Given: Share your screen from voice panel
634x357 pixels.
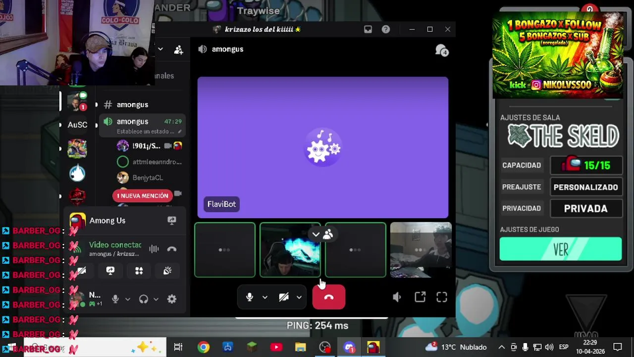Looking at the screenshot, I should pos(110,271).
